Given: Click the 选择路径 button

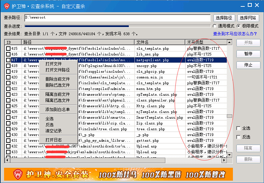Looking at the screenshot, I should 224,18.
